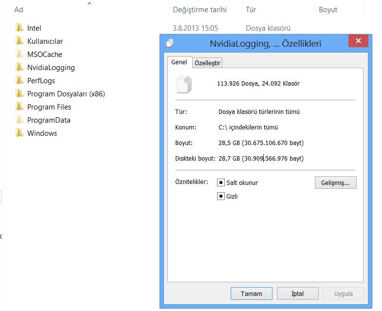Select the Windows folder icon
Viewport: 382px width, 311px height.
point(19,133)
